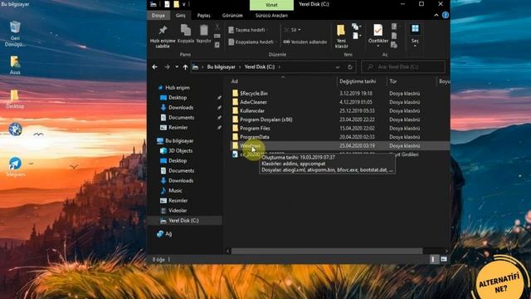Sort by the Ad column header
This screenshot has height=299, width=531.
234,81
